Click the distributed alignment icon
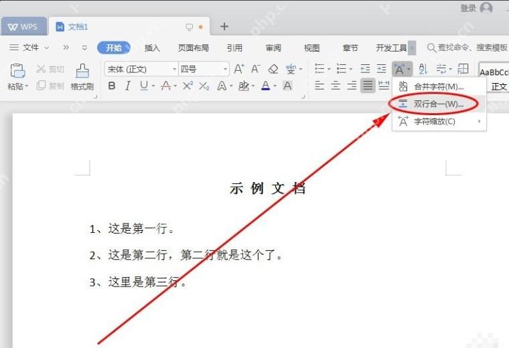The image size is (509, 348). [x=384, y=86]
